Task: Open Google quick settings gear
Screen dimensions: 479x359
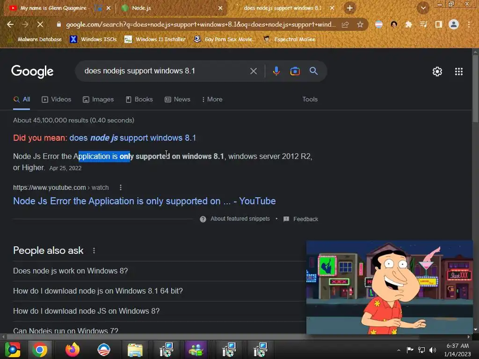Action: coord(437,72)
